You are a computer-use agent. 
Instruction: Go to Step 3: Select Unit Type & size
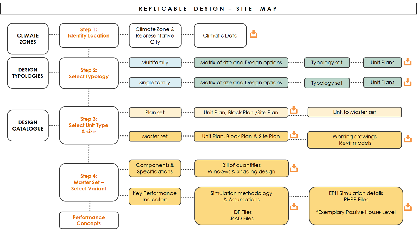tap(89, 125)
